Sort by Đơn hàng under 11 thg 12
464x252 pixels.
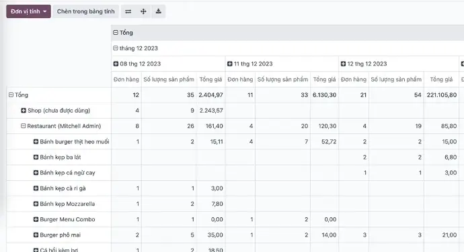click(x=240, y=79)
